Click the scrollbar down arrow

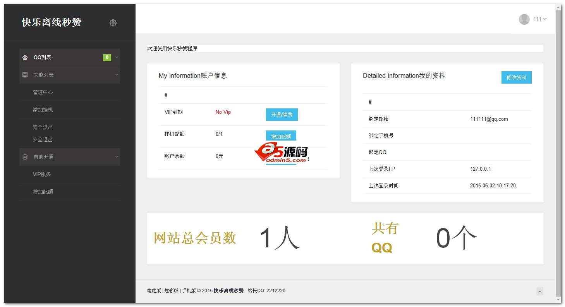tap(558, 300)
